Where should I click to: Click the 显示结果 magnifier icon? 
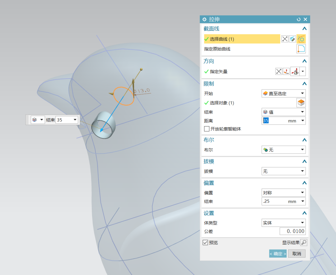[x=303, y=242]
